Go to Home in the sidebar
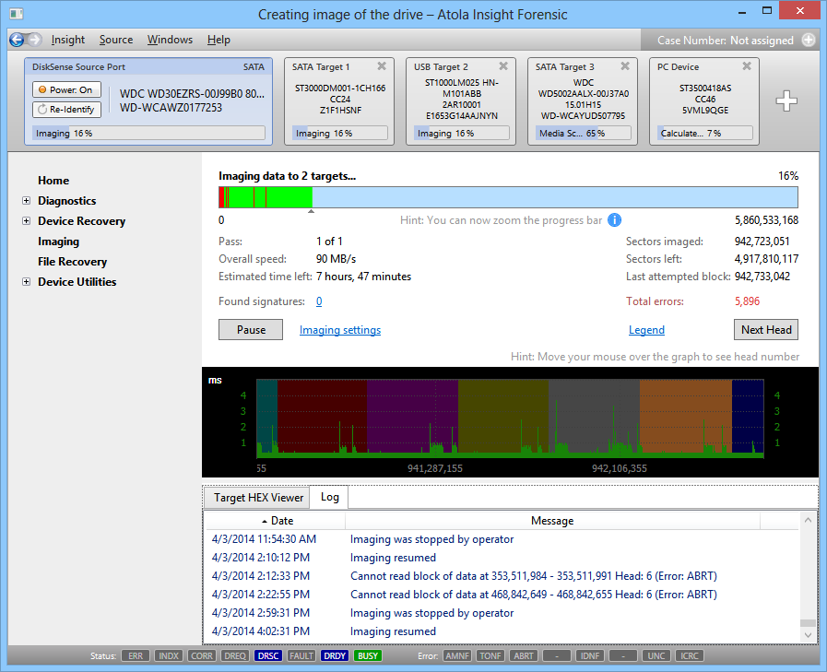827x672 pixels. pos(53,181)
